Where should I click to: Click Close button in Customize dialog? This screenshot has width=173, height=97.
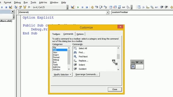[x=115, y=89]
